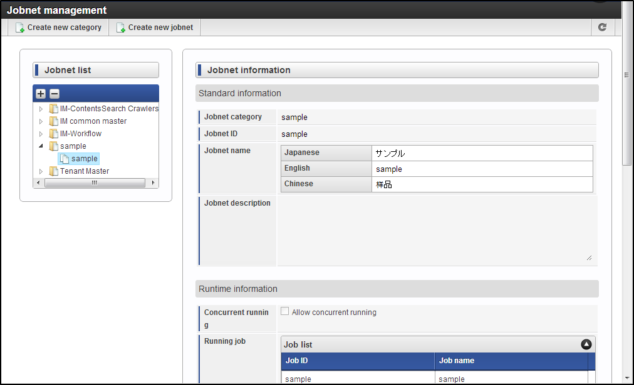
Task: Select IM common master in tree
Action: point(93,121)
